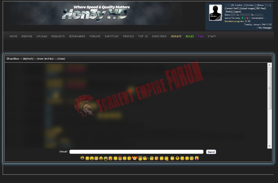Image resolution: width=278 pixels, height=183 pixels.
Task: View your Bookmarks
Action: coord(77,36)
